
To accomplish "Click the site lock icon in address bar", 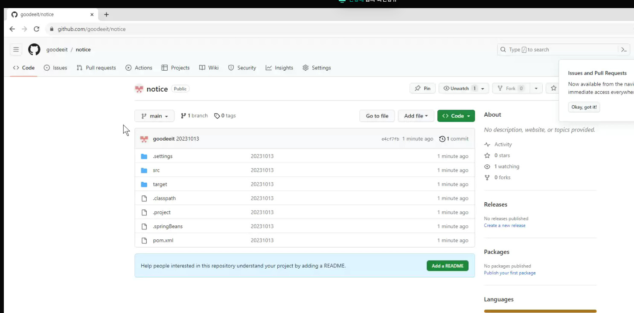I will tap(52, 29).
